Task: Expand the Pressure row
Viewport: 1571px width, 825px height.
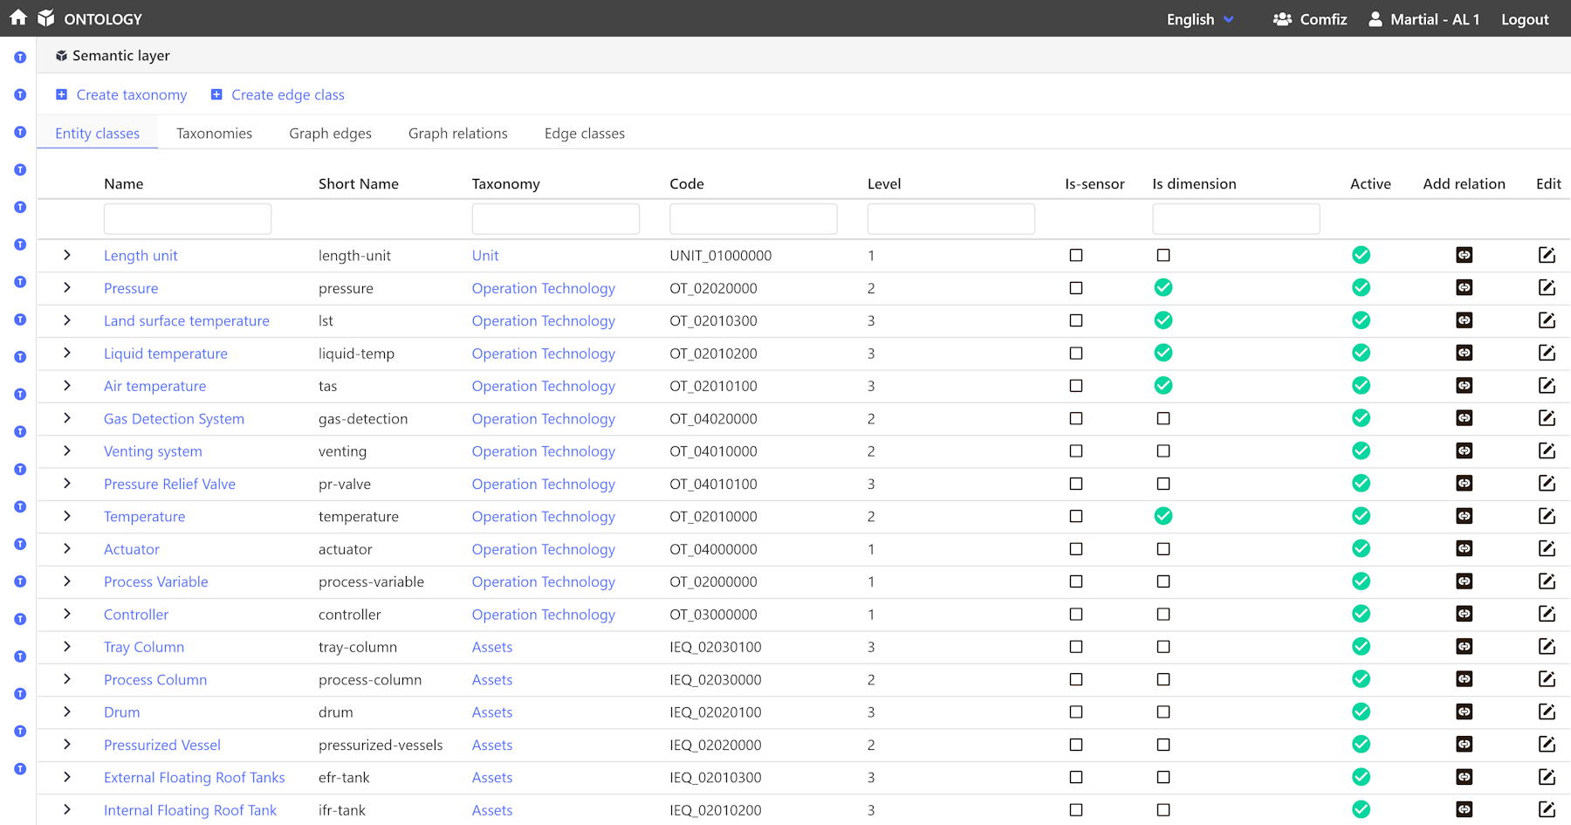Action: point(67,287)
